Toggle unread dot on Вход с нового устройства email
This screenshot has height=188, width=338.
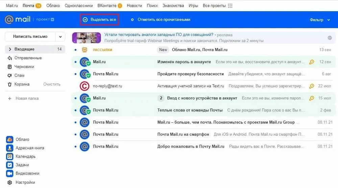click(75, 98)
